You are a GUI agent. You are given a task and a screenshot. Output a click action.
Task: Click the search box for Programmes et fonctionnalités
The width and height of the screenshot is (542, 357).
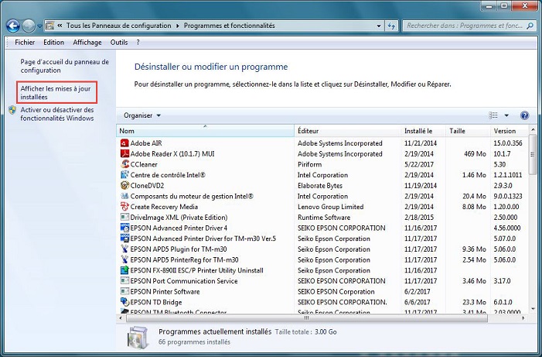464,26
